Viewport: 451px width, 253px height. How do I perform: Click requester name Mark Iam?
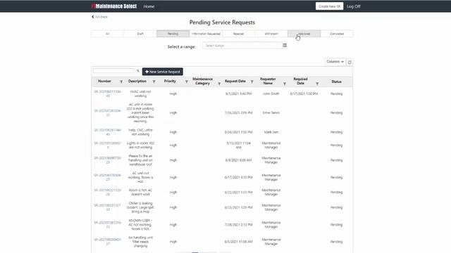coord(271,132)
